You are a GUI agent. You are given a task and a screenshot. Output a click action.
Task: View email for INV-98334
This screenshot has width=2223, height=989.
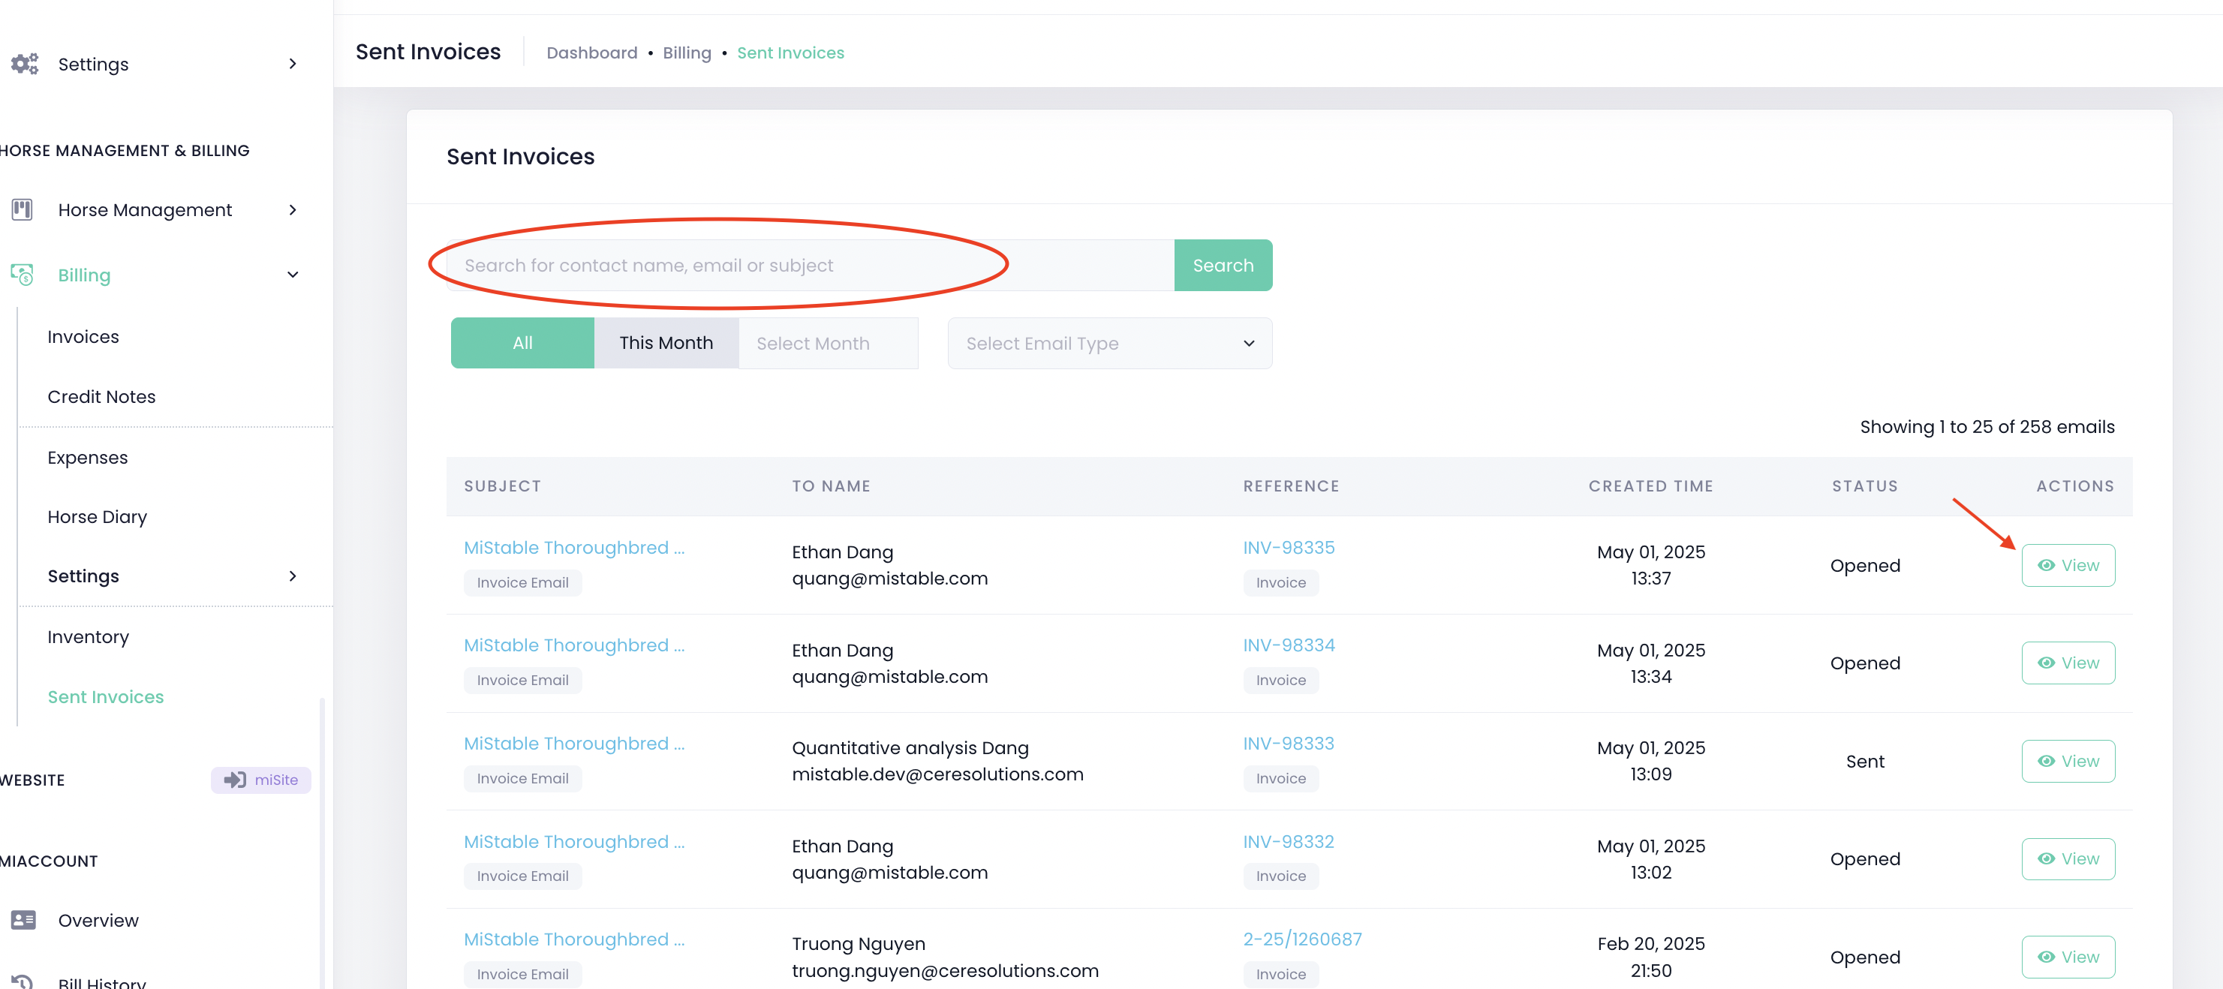[x=2068, y=663]
